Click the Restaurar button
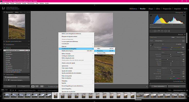The image size is (189, 102). [x=177, y=86]
